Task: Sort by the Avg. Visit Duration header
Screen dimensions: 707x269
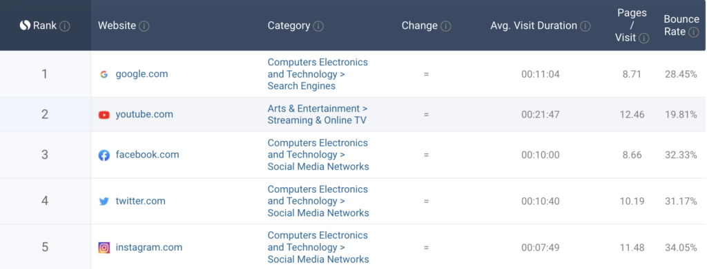Action: pyautogui.click(x=534, y=25)
